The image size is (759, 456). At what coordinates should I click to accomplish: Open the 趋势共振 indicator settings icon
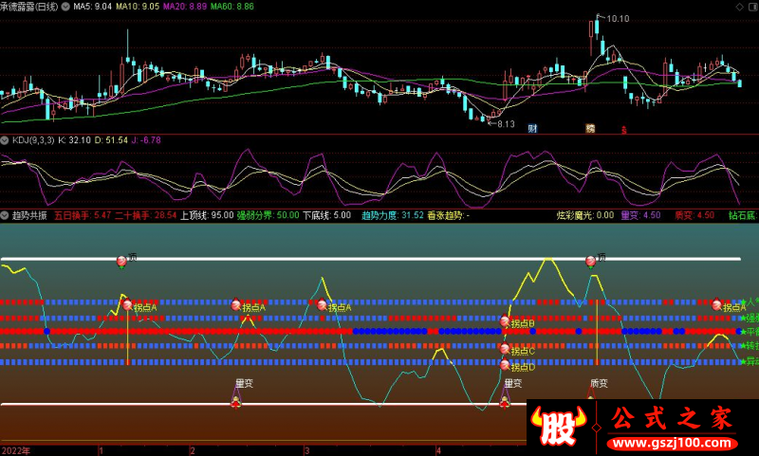pyautogui.click(x=5, y=215)
